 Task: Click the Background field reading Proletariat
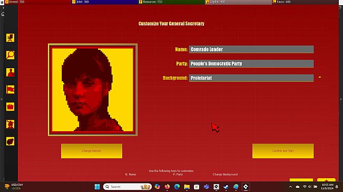pos(251,78)
